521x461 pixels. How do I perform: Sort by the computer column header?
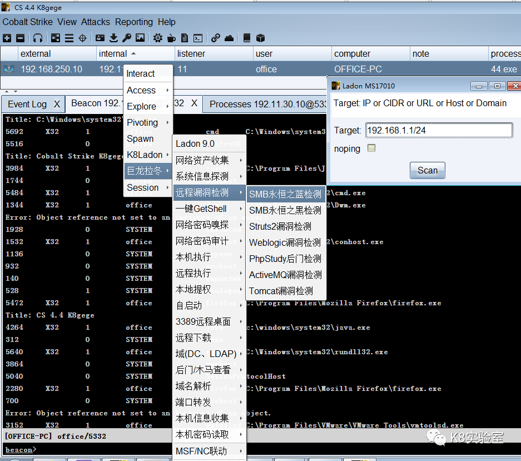click(370, 53)
